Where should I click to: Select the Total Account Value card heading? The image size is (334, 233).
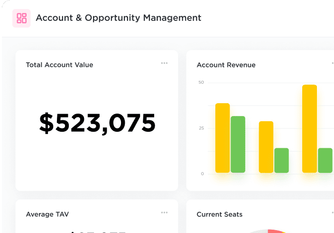click(x=59, y=65)
